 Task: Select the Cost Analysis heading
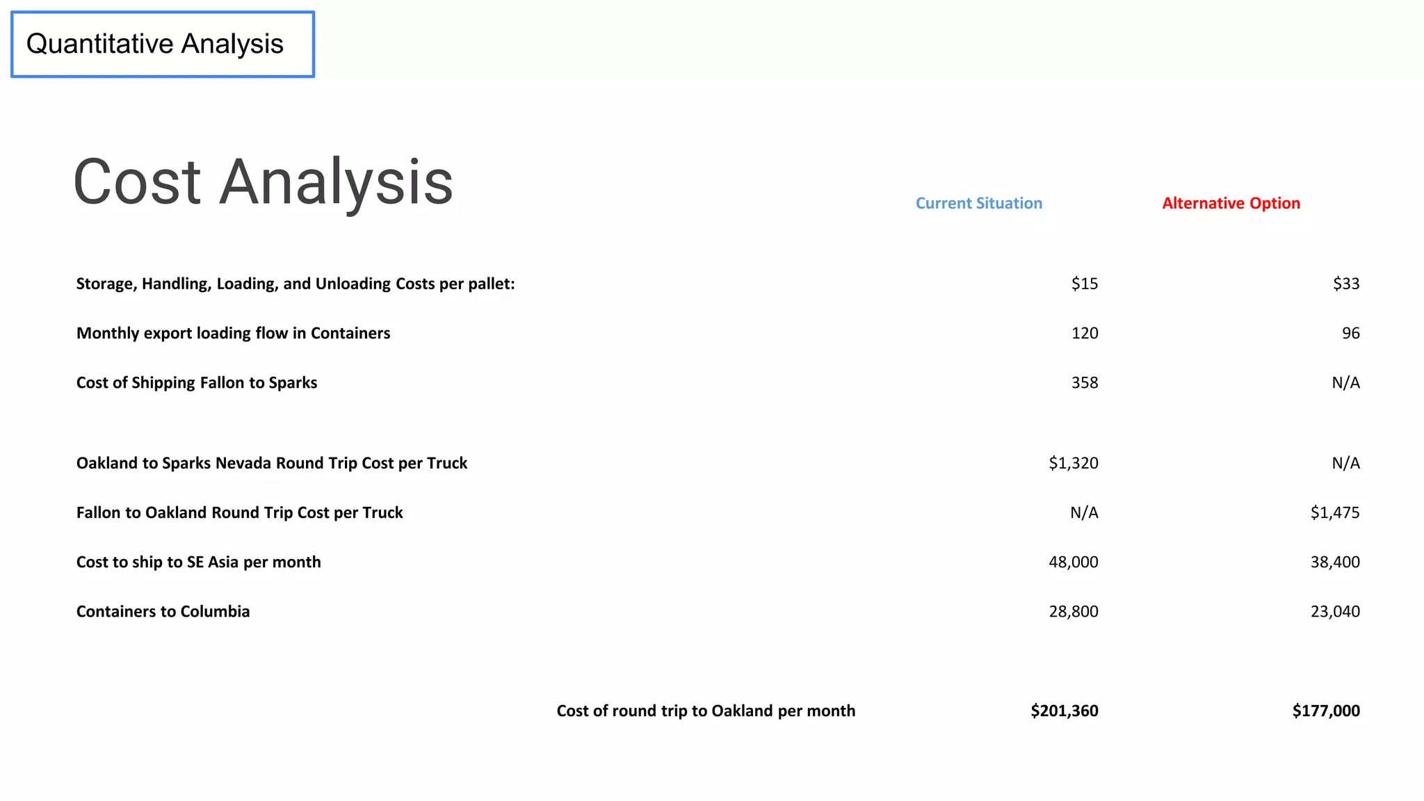(x=263, y=182)
